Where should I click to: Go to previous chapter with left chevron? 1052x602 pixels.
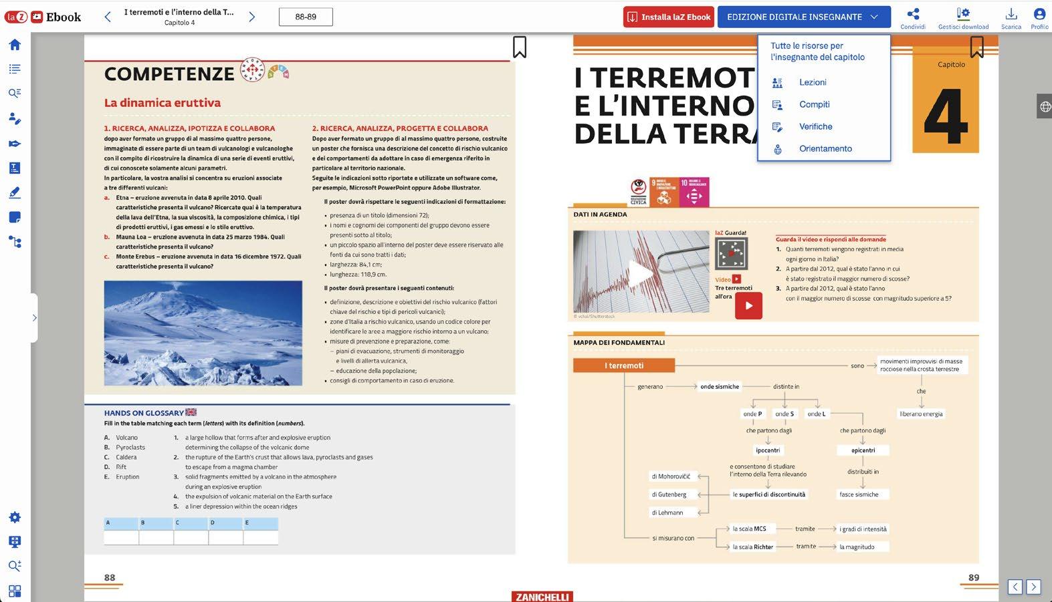108,17
